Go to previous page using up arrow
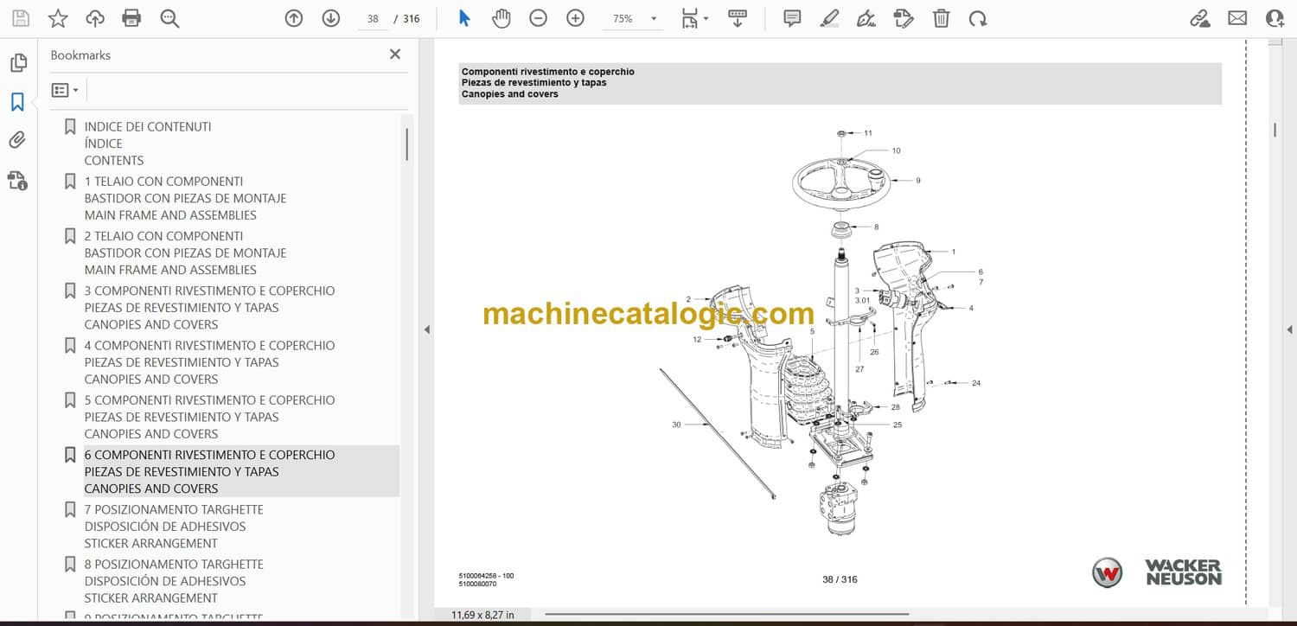The height and width of the screenshot is (626, 1297). click(294, 18)
